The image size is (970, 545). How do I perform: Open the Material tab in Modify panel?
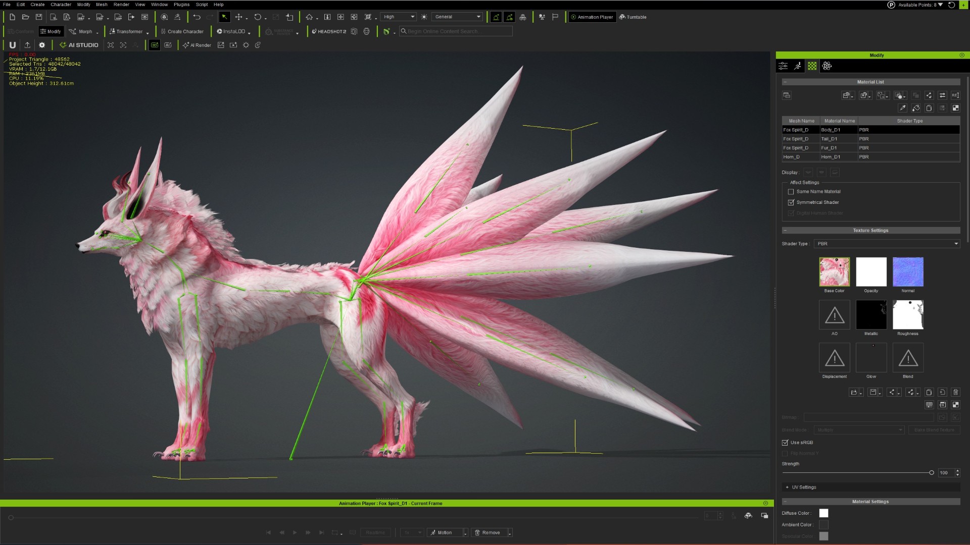812,66
